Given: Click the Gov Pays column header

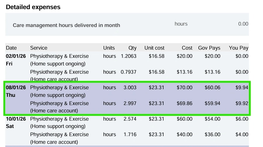Looking at the screenshot, I should [x=209, y=48].
